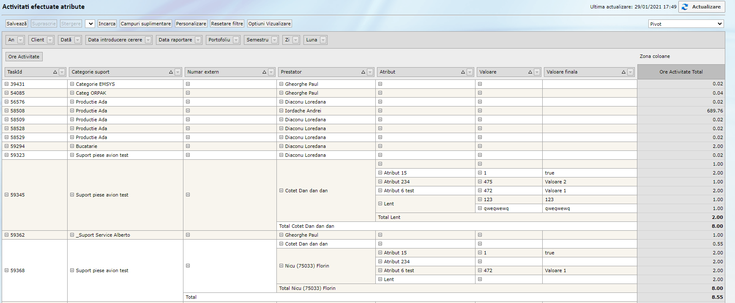
Task: Open Optiuni Vizualizare
Action: (x=269, y=24)
